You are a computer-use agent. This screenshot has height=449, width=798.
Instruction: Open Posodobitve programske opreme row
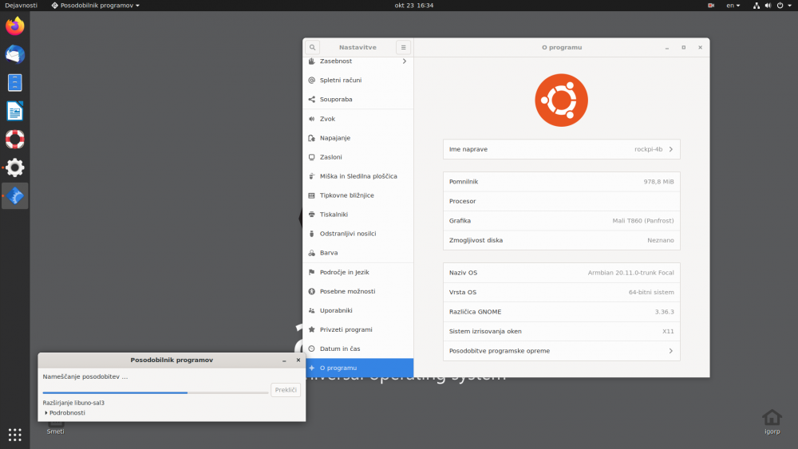coord(561,351)
